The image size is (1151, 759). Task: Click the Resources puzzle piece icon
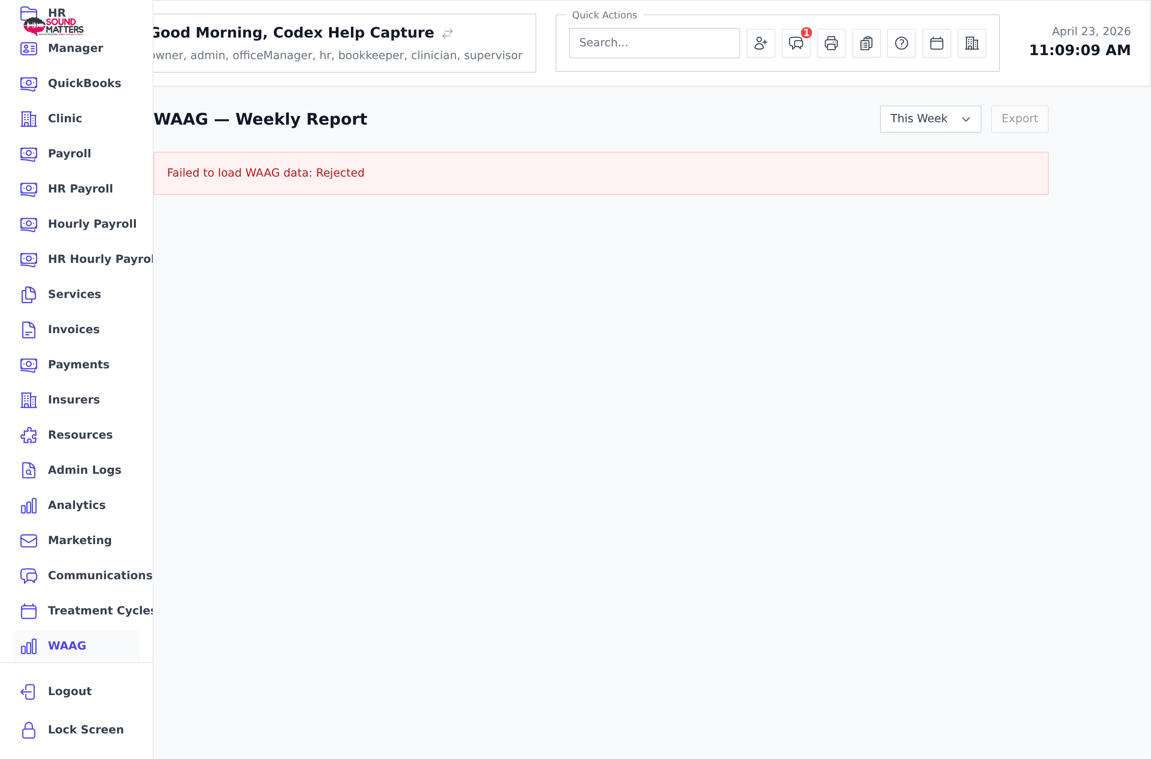coord(28,435)
